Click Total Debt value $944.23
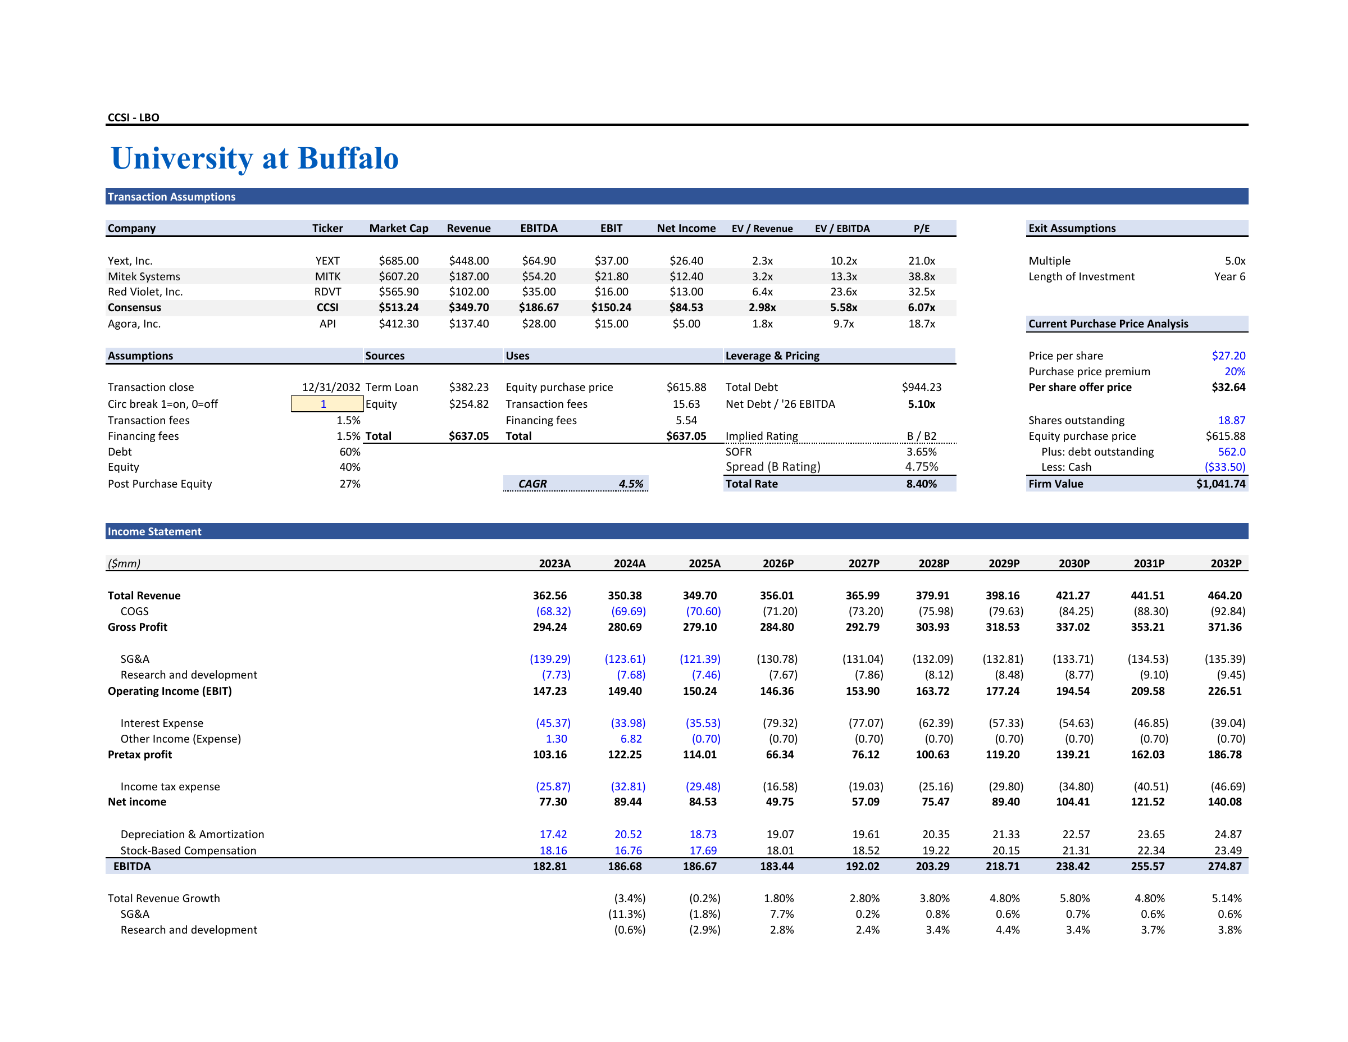Image resolution: width=1348 pixels, height=1042 pixels. (x=922, y=387)
